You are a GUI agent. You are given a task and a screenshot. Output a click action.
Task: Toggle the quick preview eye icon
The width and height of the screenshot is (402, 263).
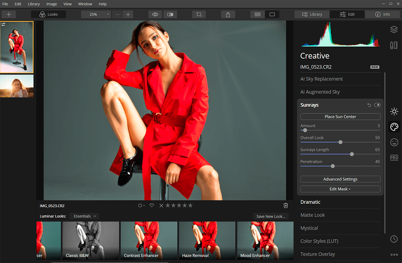[x=155, y=14]
